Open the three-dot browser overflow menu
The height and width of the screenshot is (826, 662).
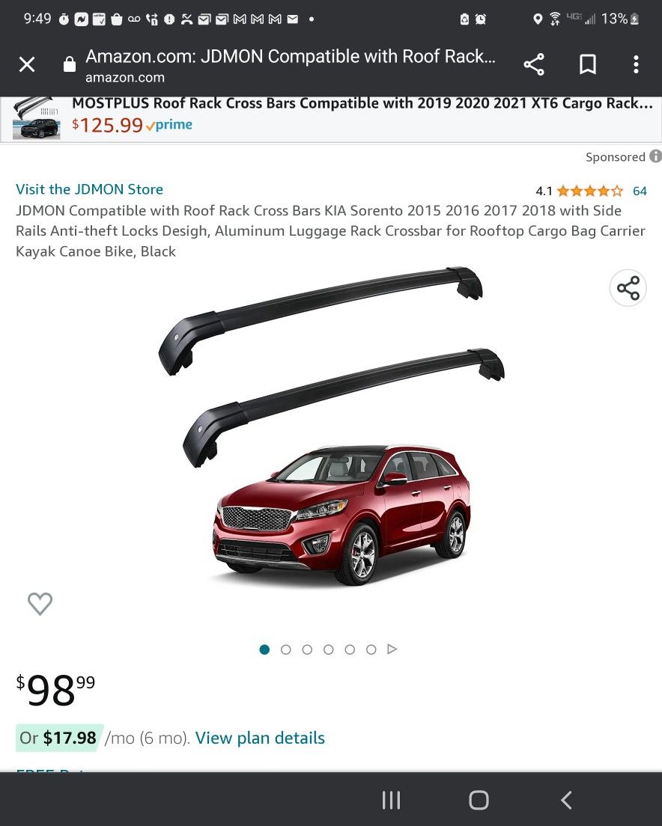click(x=637, y=64)
